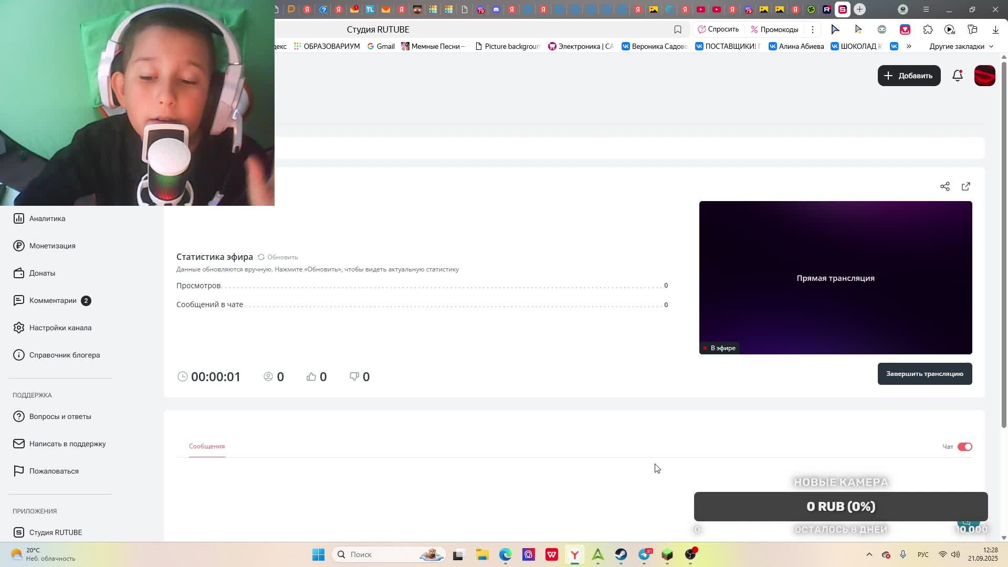The height and width of the screenshot is (567, 1008).
Task: Click the browser bookmark page icon
Action: coord(677,29)
